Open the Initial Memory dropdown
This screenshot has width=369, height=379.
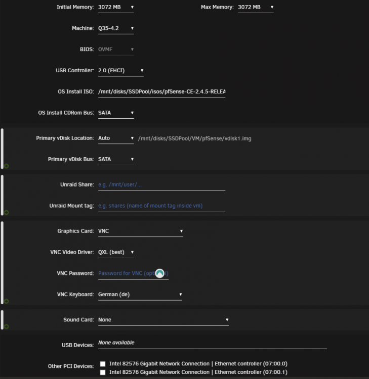116,8
